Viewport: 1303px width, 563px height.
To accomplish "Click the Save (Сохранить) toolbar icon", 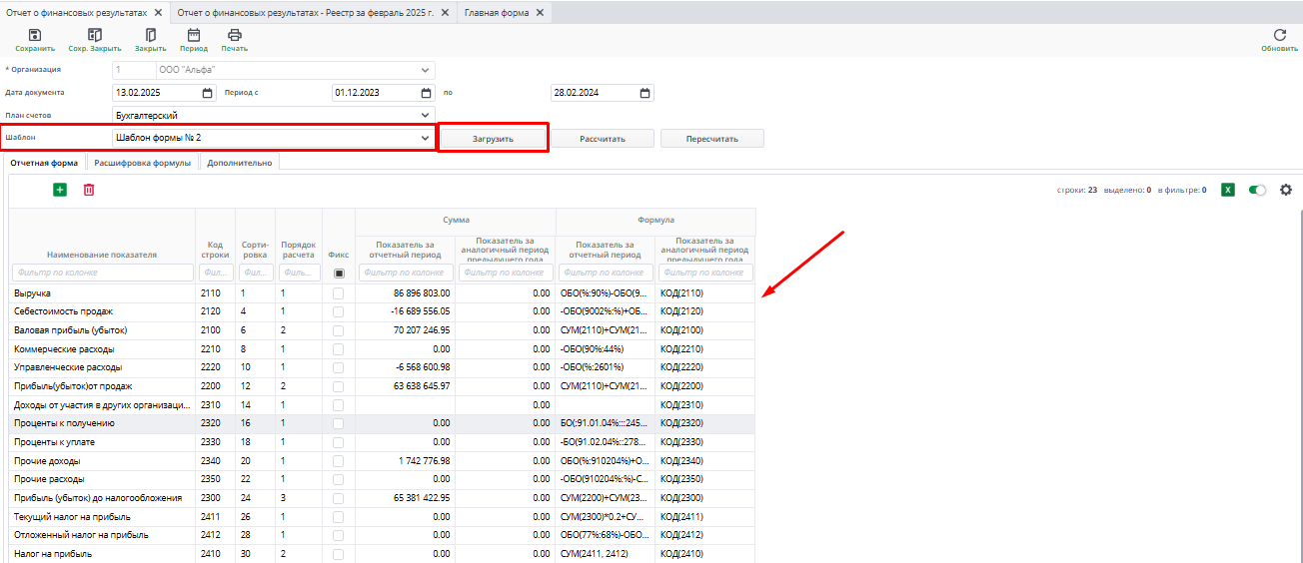I will 34,35.
